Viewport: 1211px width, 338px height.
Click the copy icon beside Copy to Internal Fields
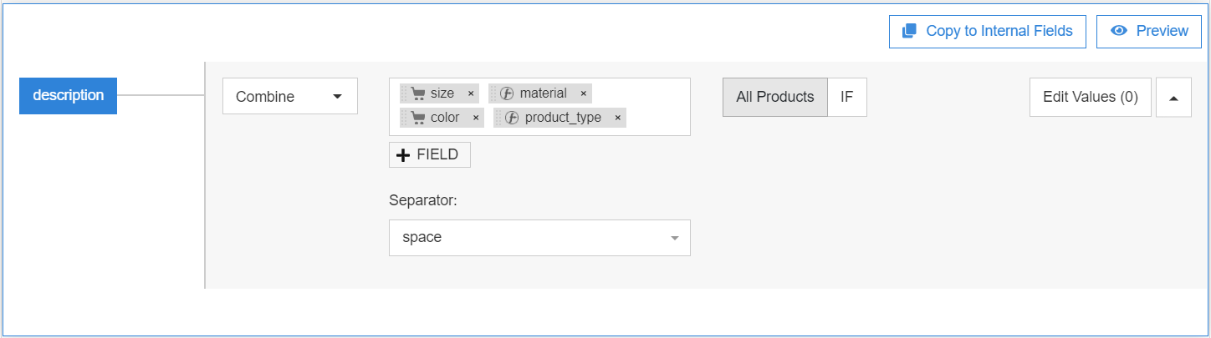coord(909,31)
